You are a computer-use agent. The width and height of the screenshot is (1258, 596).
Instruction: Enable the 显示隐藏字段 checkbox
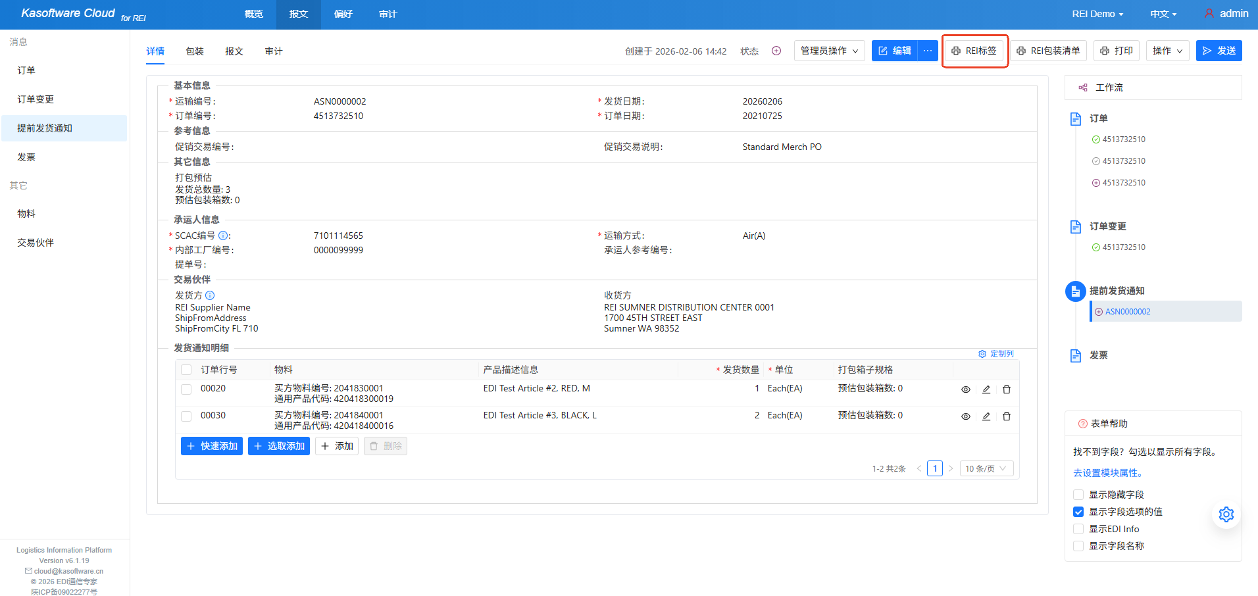click(1078, 495)
